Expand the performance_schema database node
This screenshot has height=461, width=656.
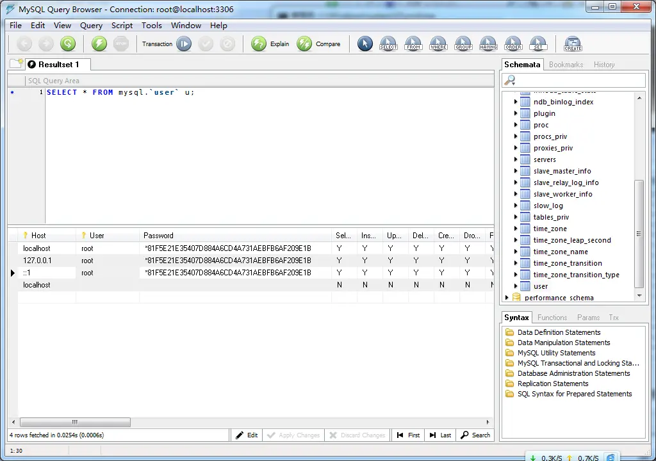coord(507,298)
